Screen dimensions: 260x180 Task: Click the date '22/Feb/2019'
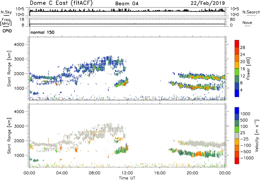tap(208, 3)
